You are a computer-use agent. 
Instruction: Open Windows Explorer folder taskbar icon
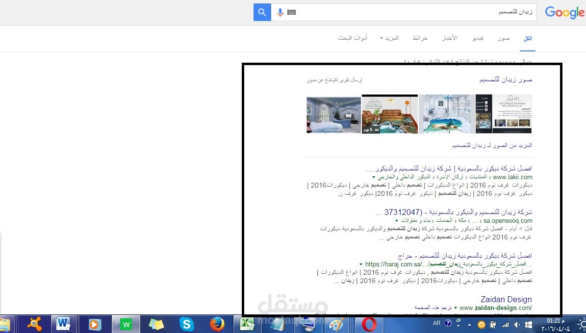pos(5,324)
